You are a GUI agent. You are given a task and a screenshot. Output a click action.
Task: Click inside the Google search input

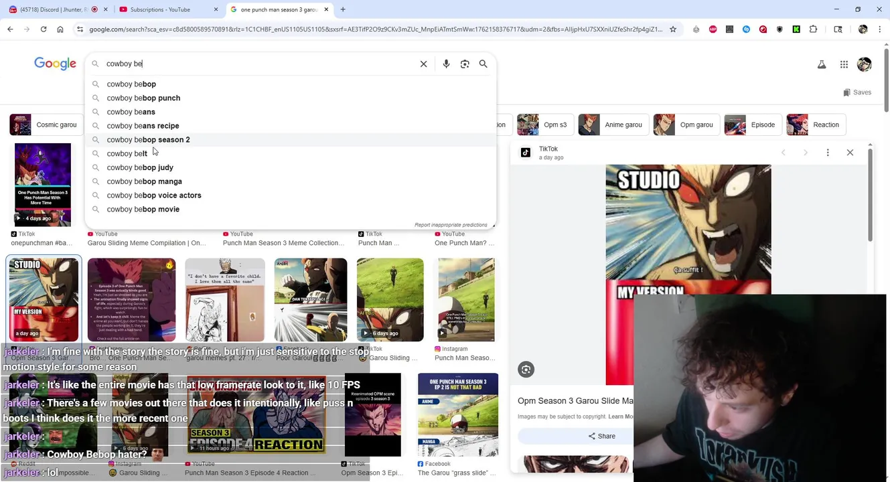point(258,64)
